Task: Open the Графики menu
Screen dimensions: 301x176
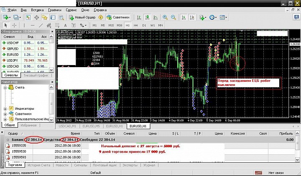Action: (x=55, y=10)
